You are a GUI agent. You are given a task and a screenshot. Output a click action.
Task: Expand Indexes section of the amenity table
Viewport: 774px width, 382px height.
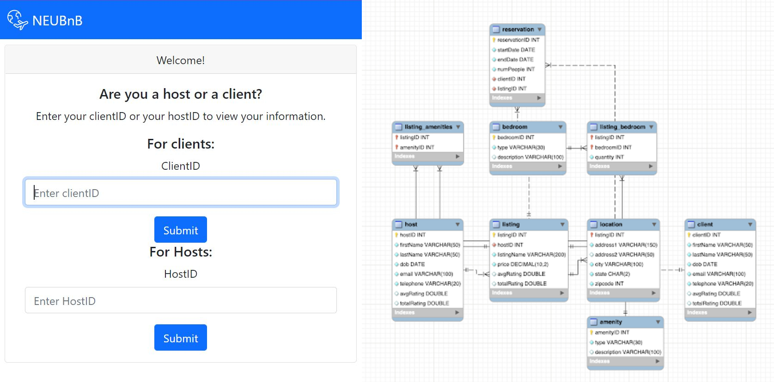pyautogui.click(x=658, y=361)
